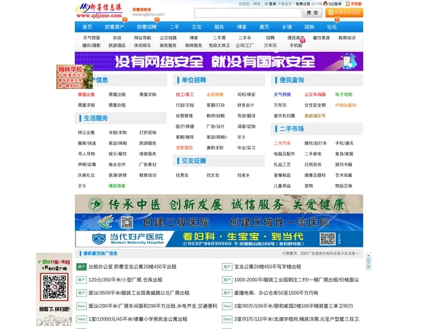Click the 当代妇产医院 banner ad

coord(219,239)
